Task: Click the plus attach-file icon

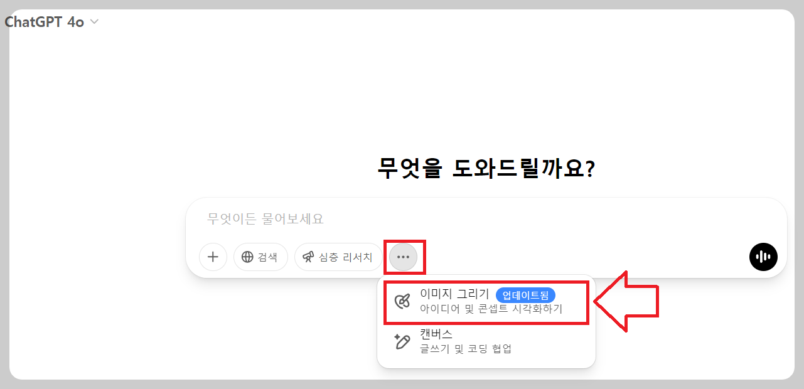Action: click(213, 257)
